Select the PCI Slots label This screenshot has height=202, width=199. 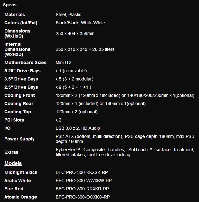click(x=14, y=120)
